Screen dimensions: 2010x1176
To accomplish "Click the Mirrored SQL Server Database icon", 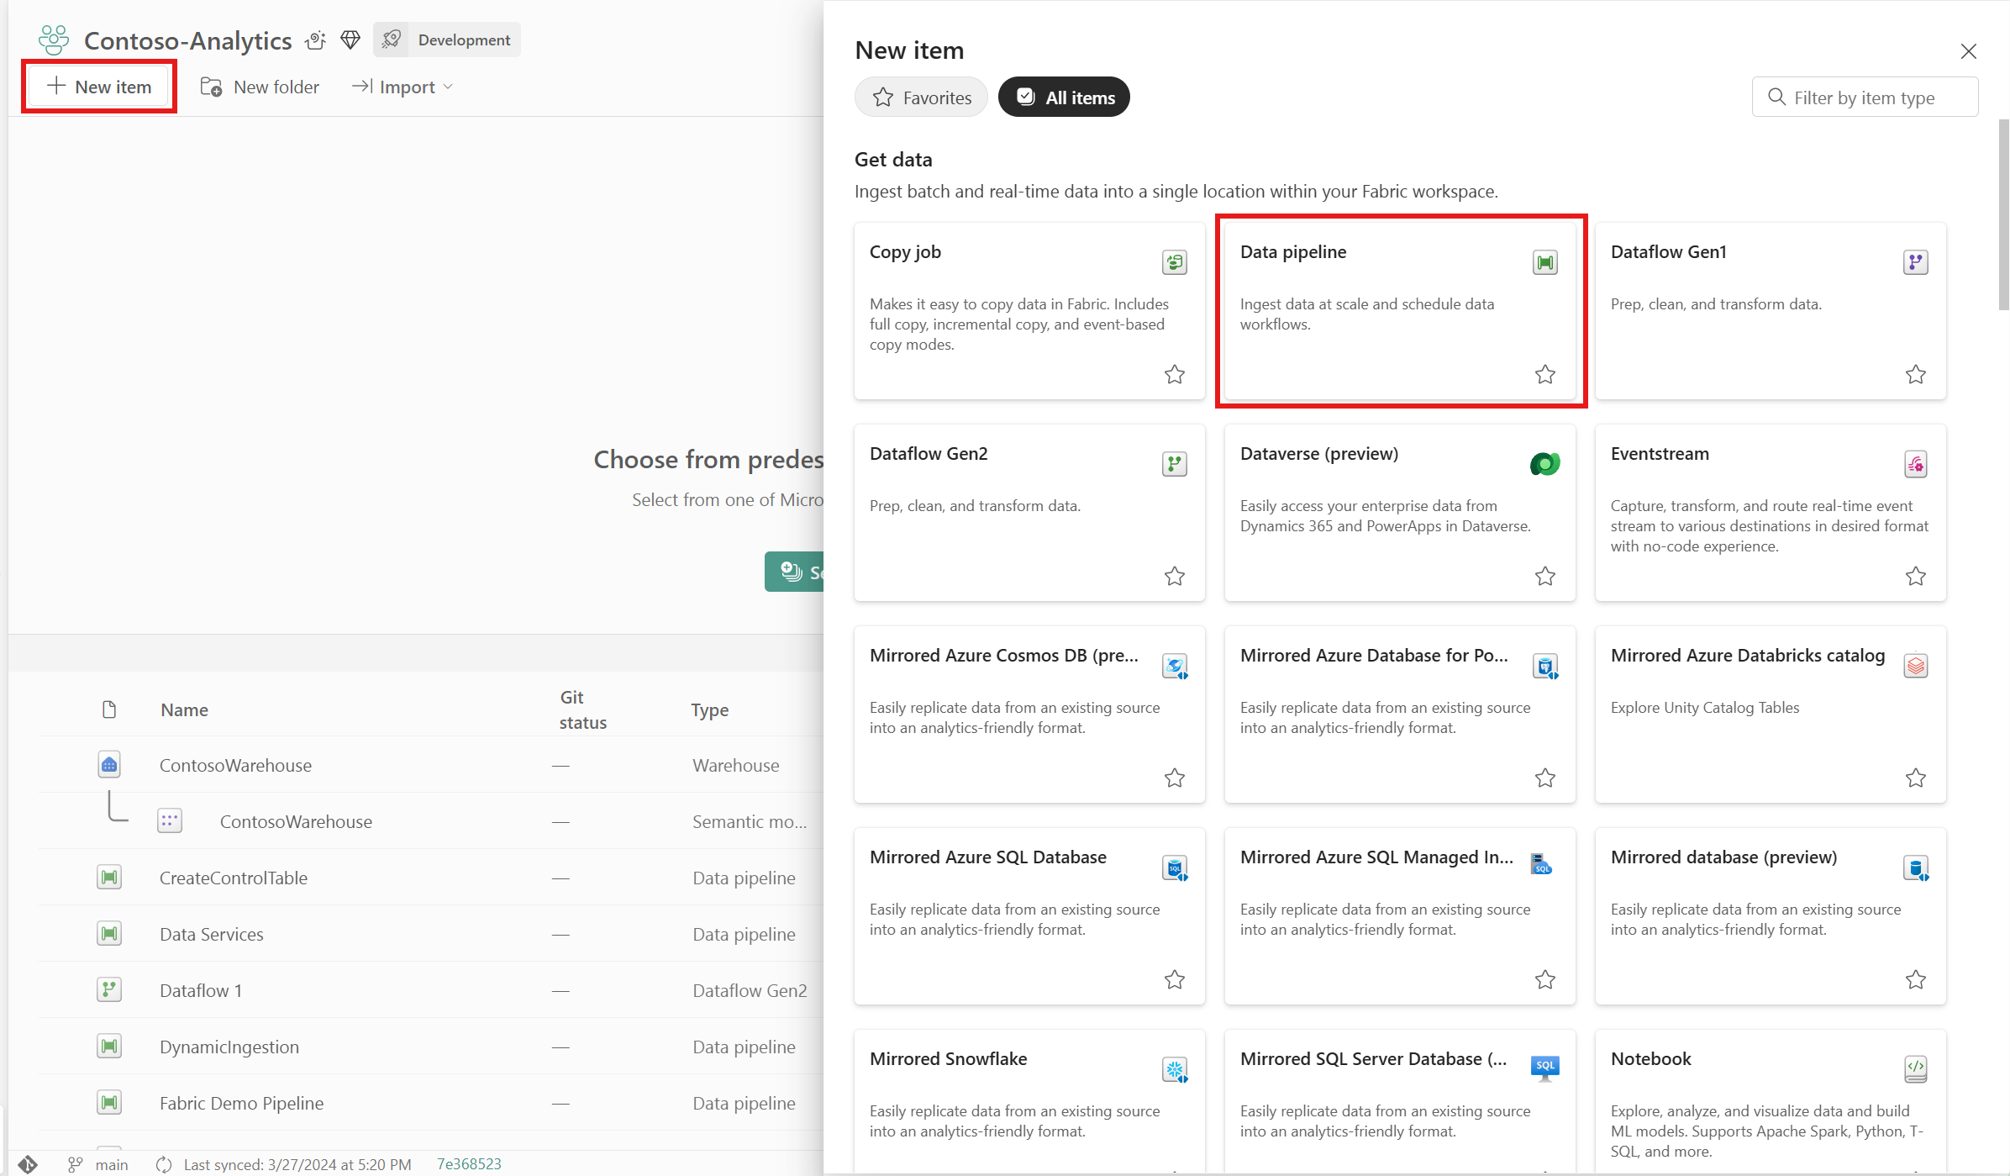I will click(1545, 1068).
